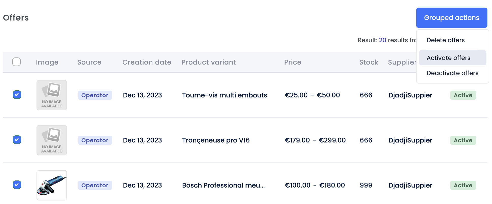The image size is (492, 204).
Task: Click the 20 results count link
Action: click(382, 40)
